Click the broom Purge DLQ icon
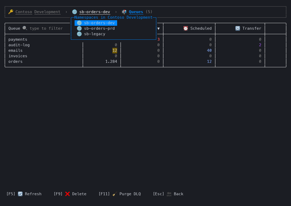 click(x=115, y=194)
